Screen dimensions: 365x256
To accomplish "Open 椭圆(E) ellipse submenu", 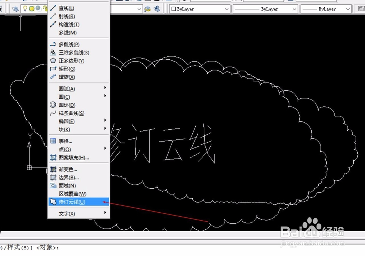I will pos(79,121).
